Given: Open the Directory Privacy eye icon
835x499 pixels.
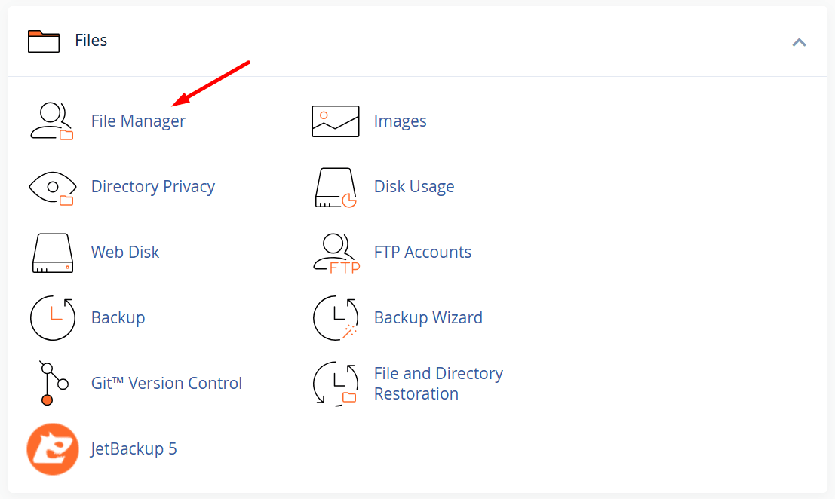Looking at the screenshot, I should (52, 188).
